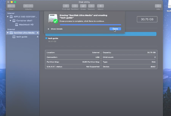Click the disk2 device value
171x116 pixels.
click(153, 67)
